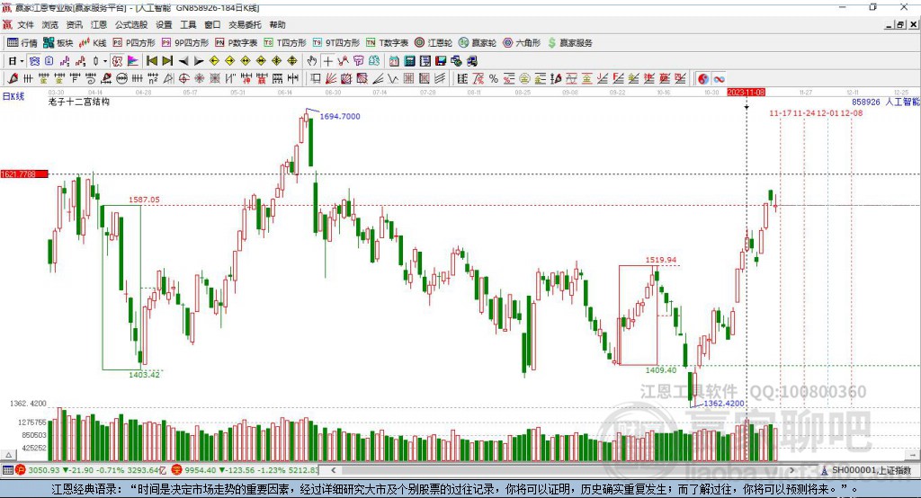The height and width of the screenshot is (498, 921).
Task: Open the T数字表 time table
Action: coord(387,43)
